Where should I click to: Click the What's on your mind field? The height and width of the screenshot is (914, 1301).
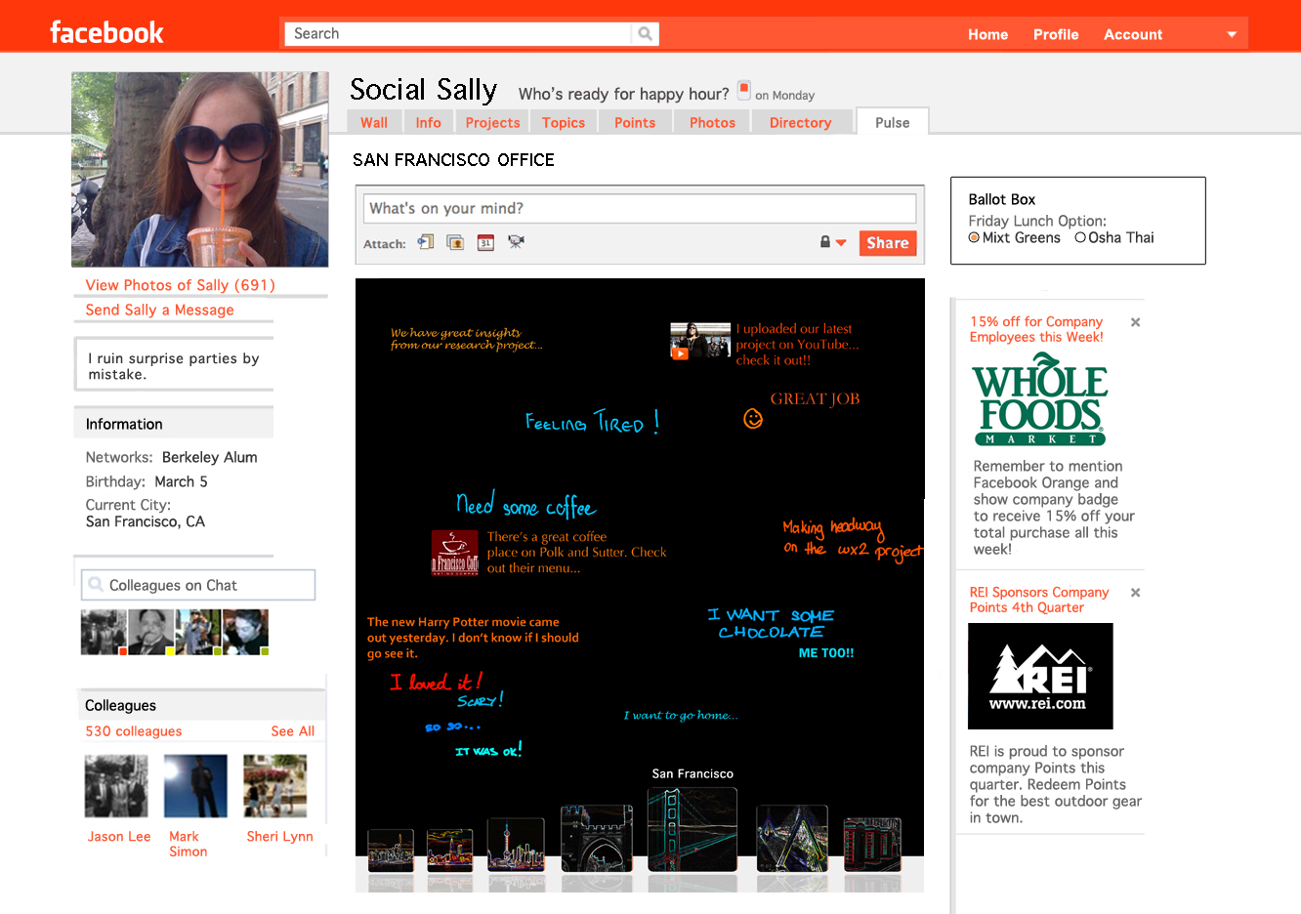point(640,208)
